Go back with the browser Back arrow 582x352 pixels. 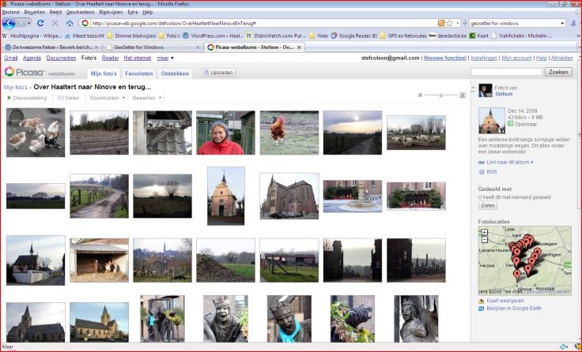pos(9,24)
